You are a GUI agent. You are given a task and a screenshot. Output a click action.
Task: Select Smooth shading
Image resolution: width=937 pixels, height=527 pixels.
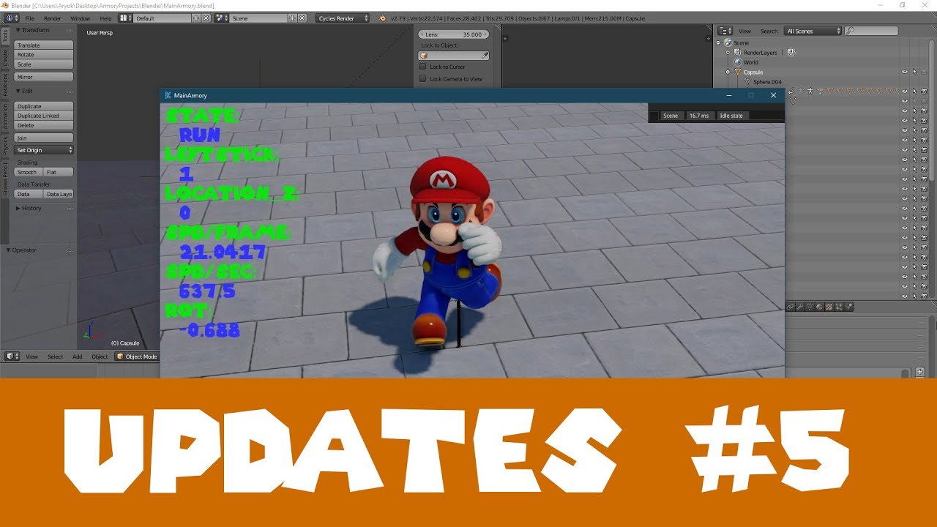(27, 172)
